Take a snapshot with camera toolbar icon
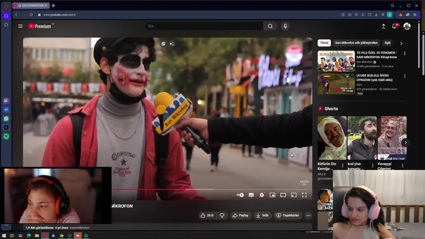The width and height of the screenshot is (425, 239). (350, 15)
